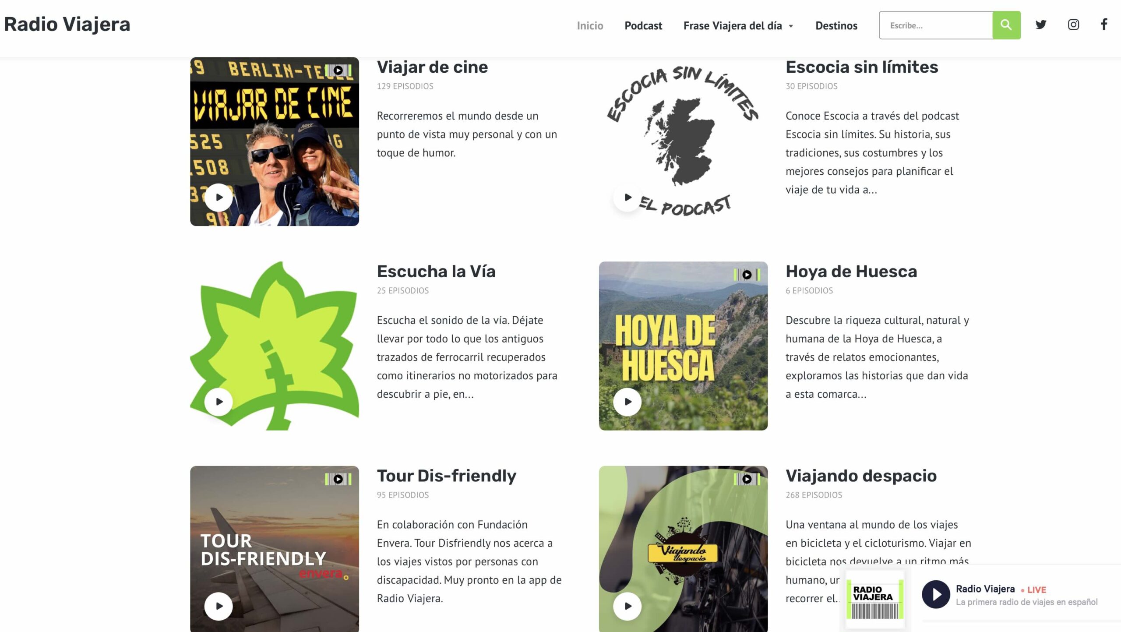This screenshot has height=632, width=1121.
Task: Open the Radio Viajera barcode thumbnail in player
Action: (x=875, y=599)
